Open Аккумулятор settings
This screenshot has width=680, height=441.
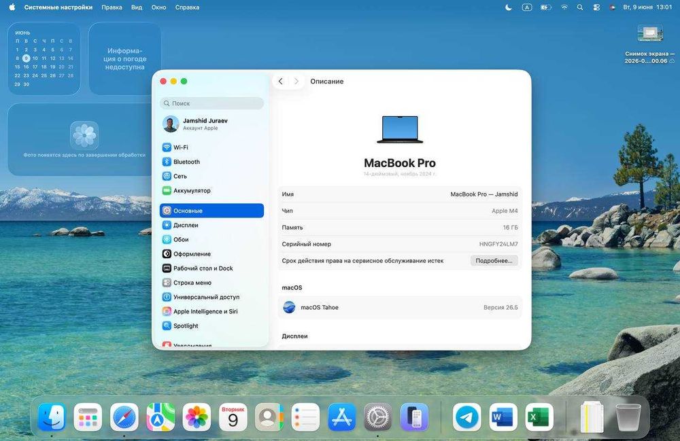click(x=211, y=190)
